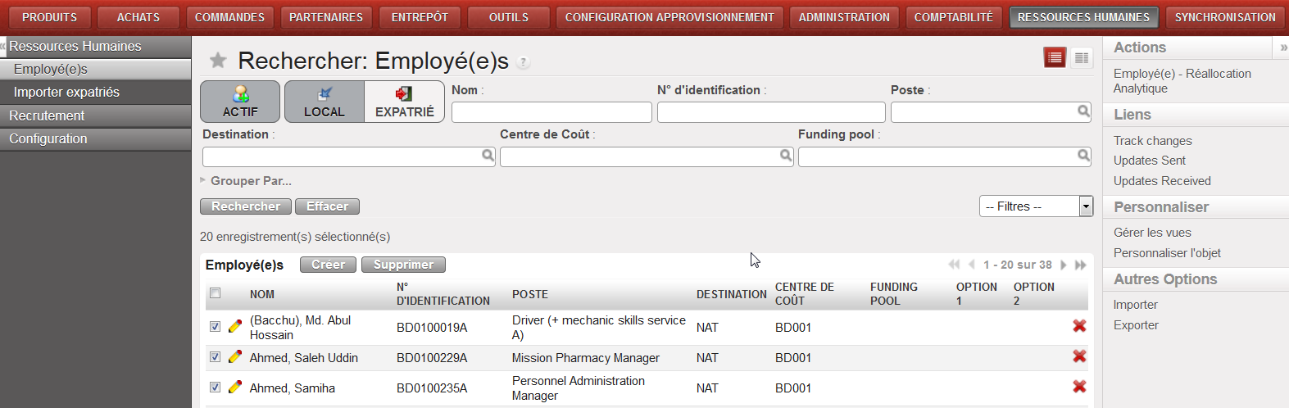Open the Filtres dropdown
Viewport: 1289px width, 408px height.
point(1036,206)
